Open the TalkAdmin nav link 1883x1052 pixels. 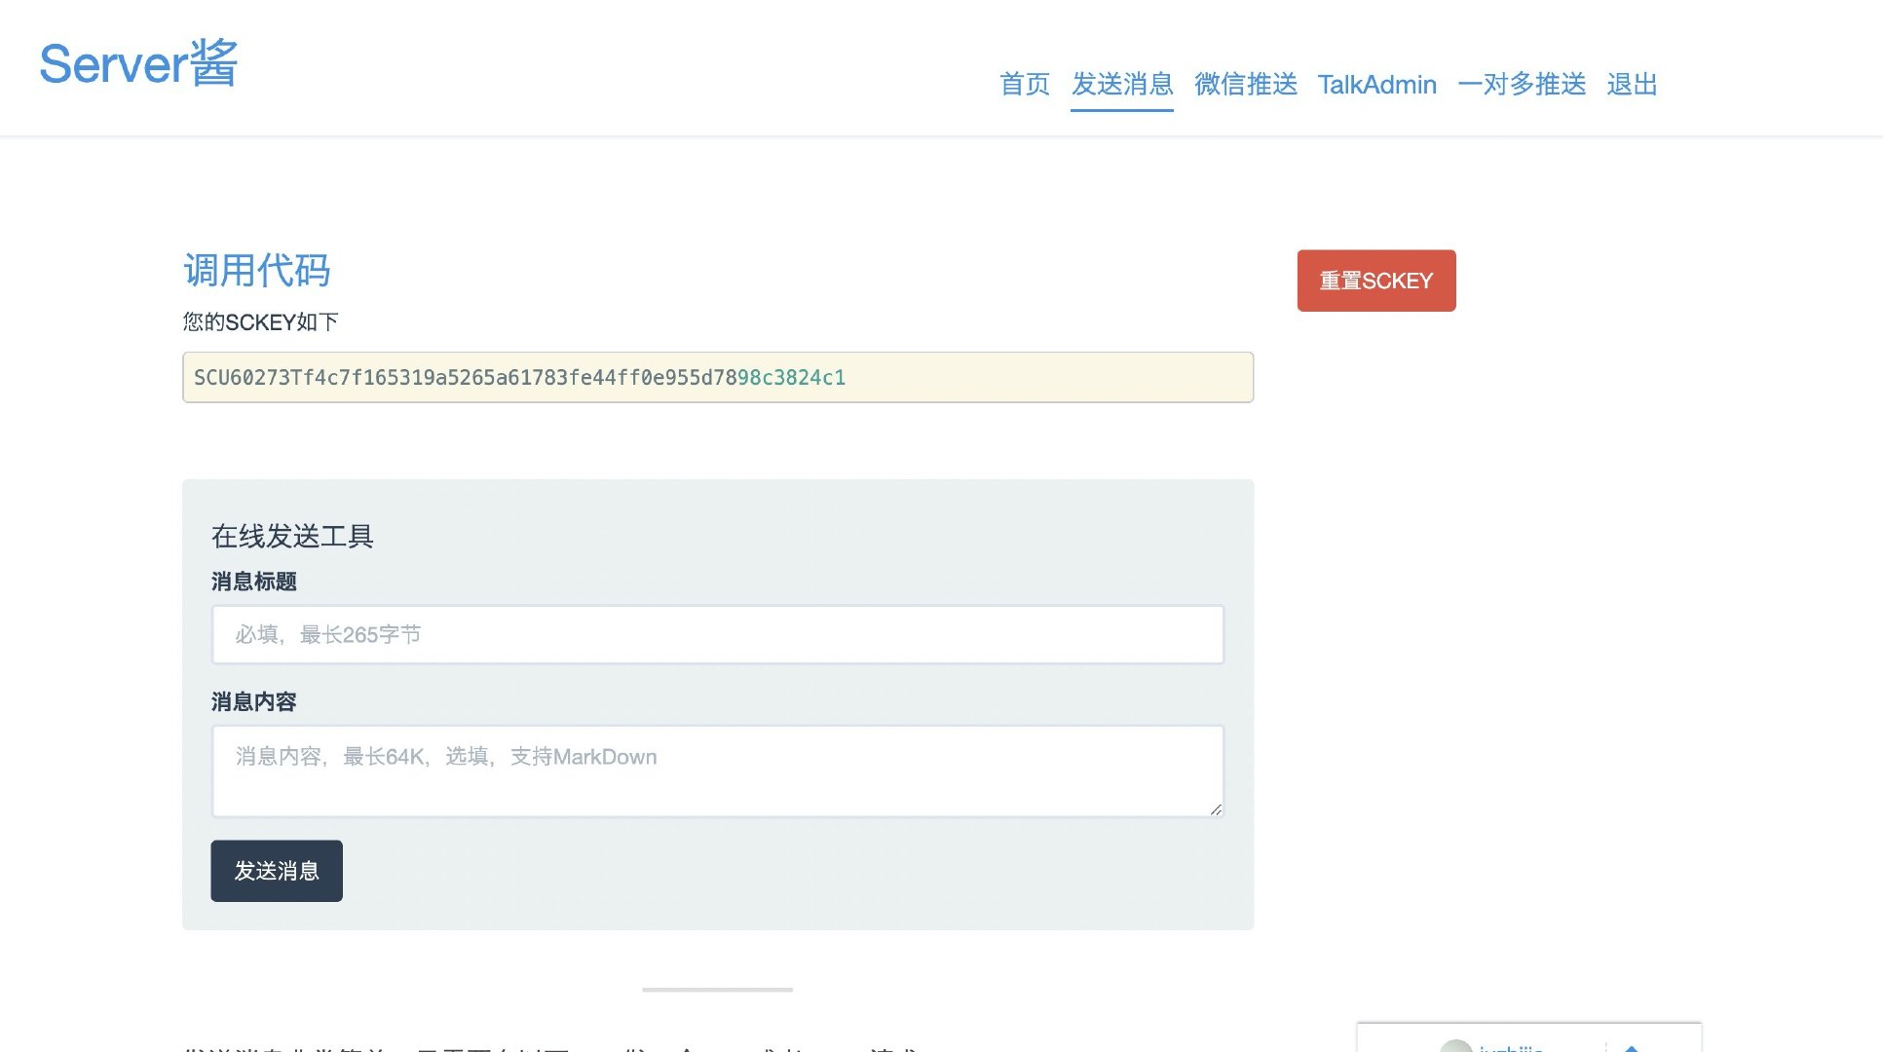tap(1376, 85)
